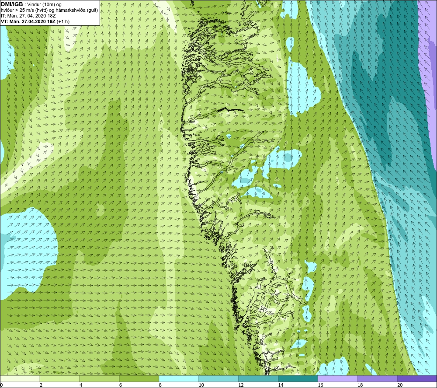This screenshot has width=437, height=388.
Task: Click the 6-8 m/s dark green swatch
Action: point(139,379)
